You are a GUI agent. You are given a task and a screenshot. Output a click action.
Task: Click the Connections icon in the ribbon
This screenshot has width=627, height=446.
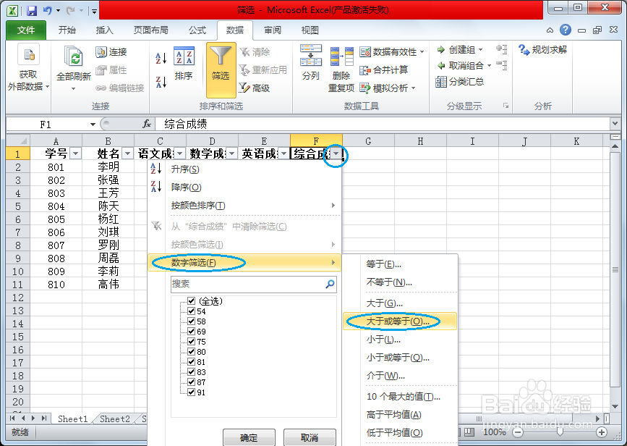101,51
